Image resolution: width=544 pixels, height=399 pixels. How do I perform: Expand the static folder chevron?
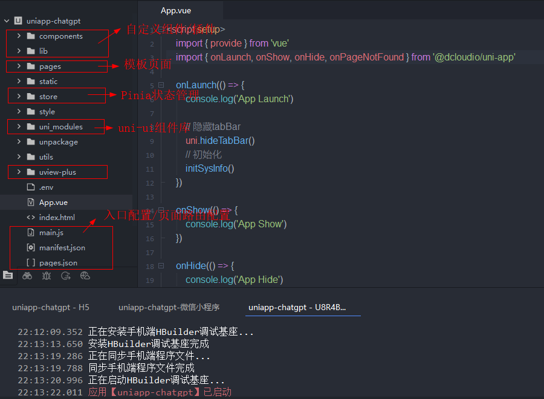[19, 81]
